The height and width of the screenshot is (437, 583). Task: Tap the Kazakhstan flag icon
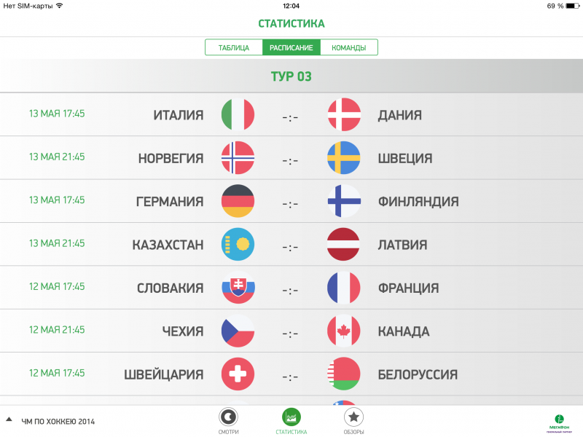(x=238, y=245)
